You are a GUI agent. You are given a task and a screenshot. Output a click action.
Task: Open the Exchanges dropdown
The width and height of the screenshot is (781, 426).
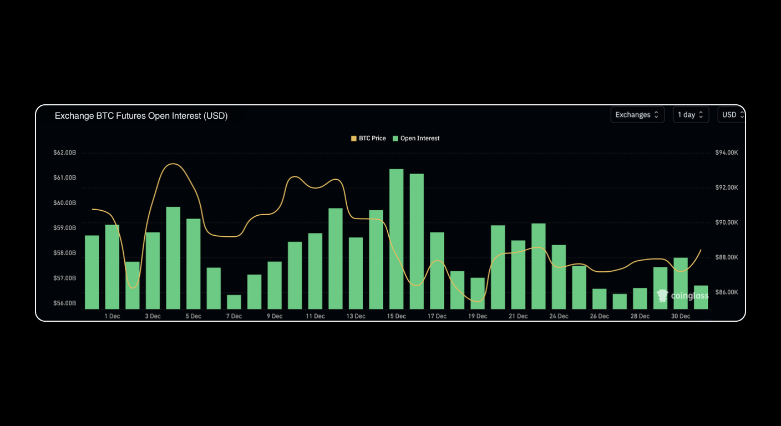pyautogui.click(x=637, y=114)
